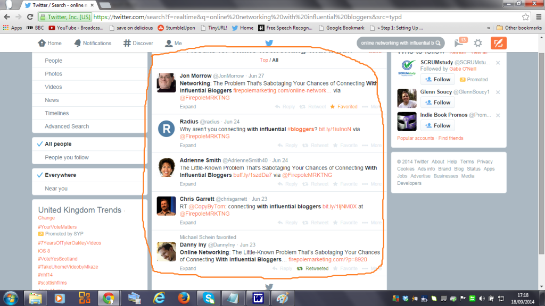Viewport: 545px width, 306px height.
Task: Reply to the Adrienne Smith tweet
Action: coord(287,184)
